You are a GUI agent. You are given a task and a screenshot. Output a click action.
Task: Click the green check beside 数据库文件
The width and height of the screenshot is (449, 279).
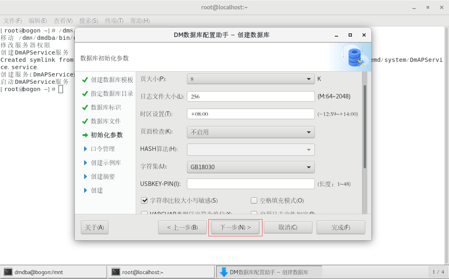[85, 121]
